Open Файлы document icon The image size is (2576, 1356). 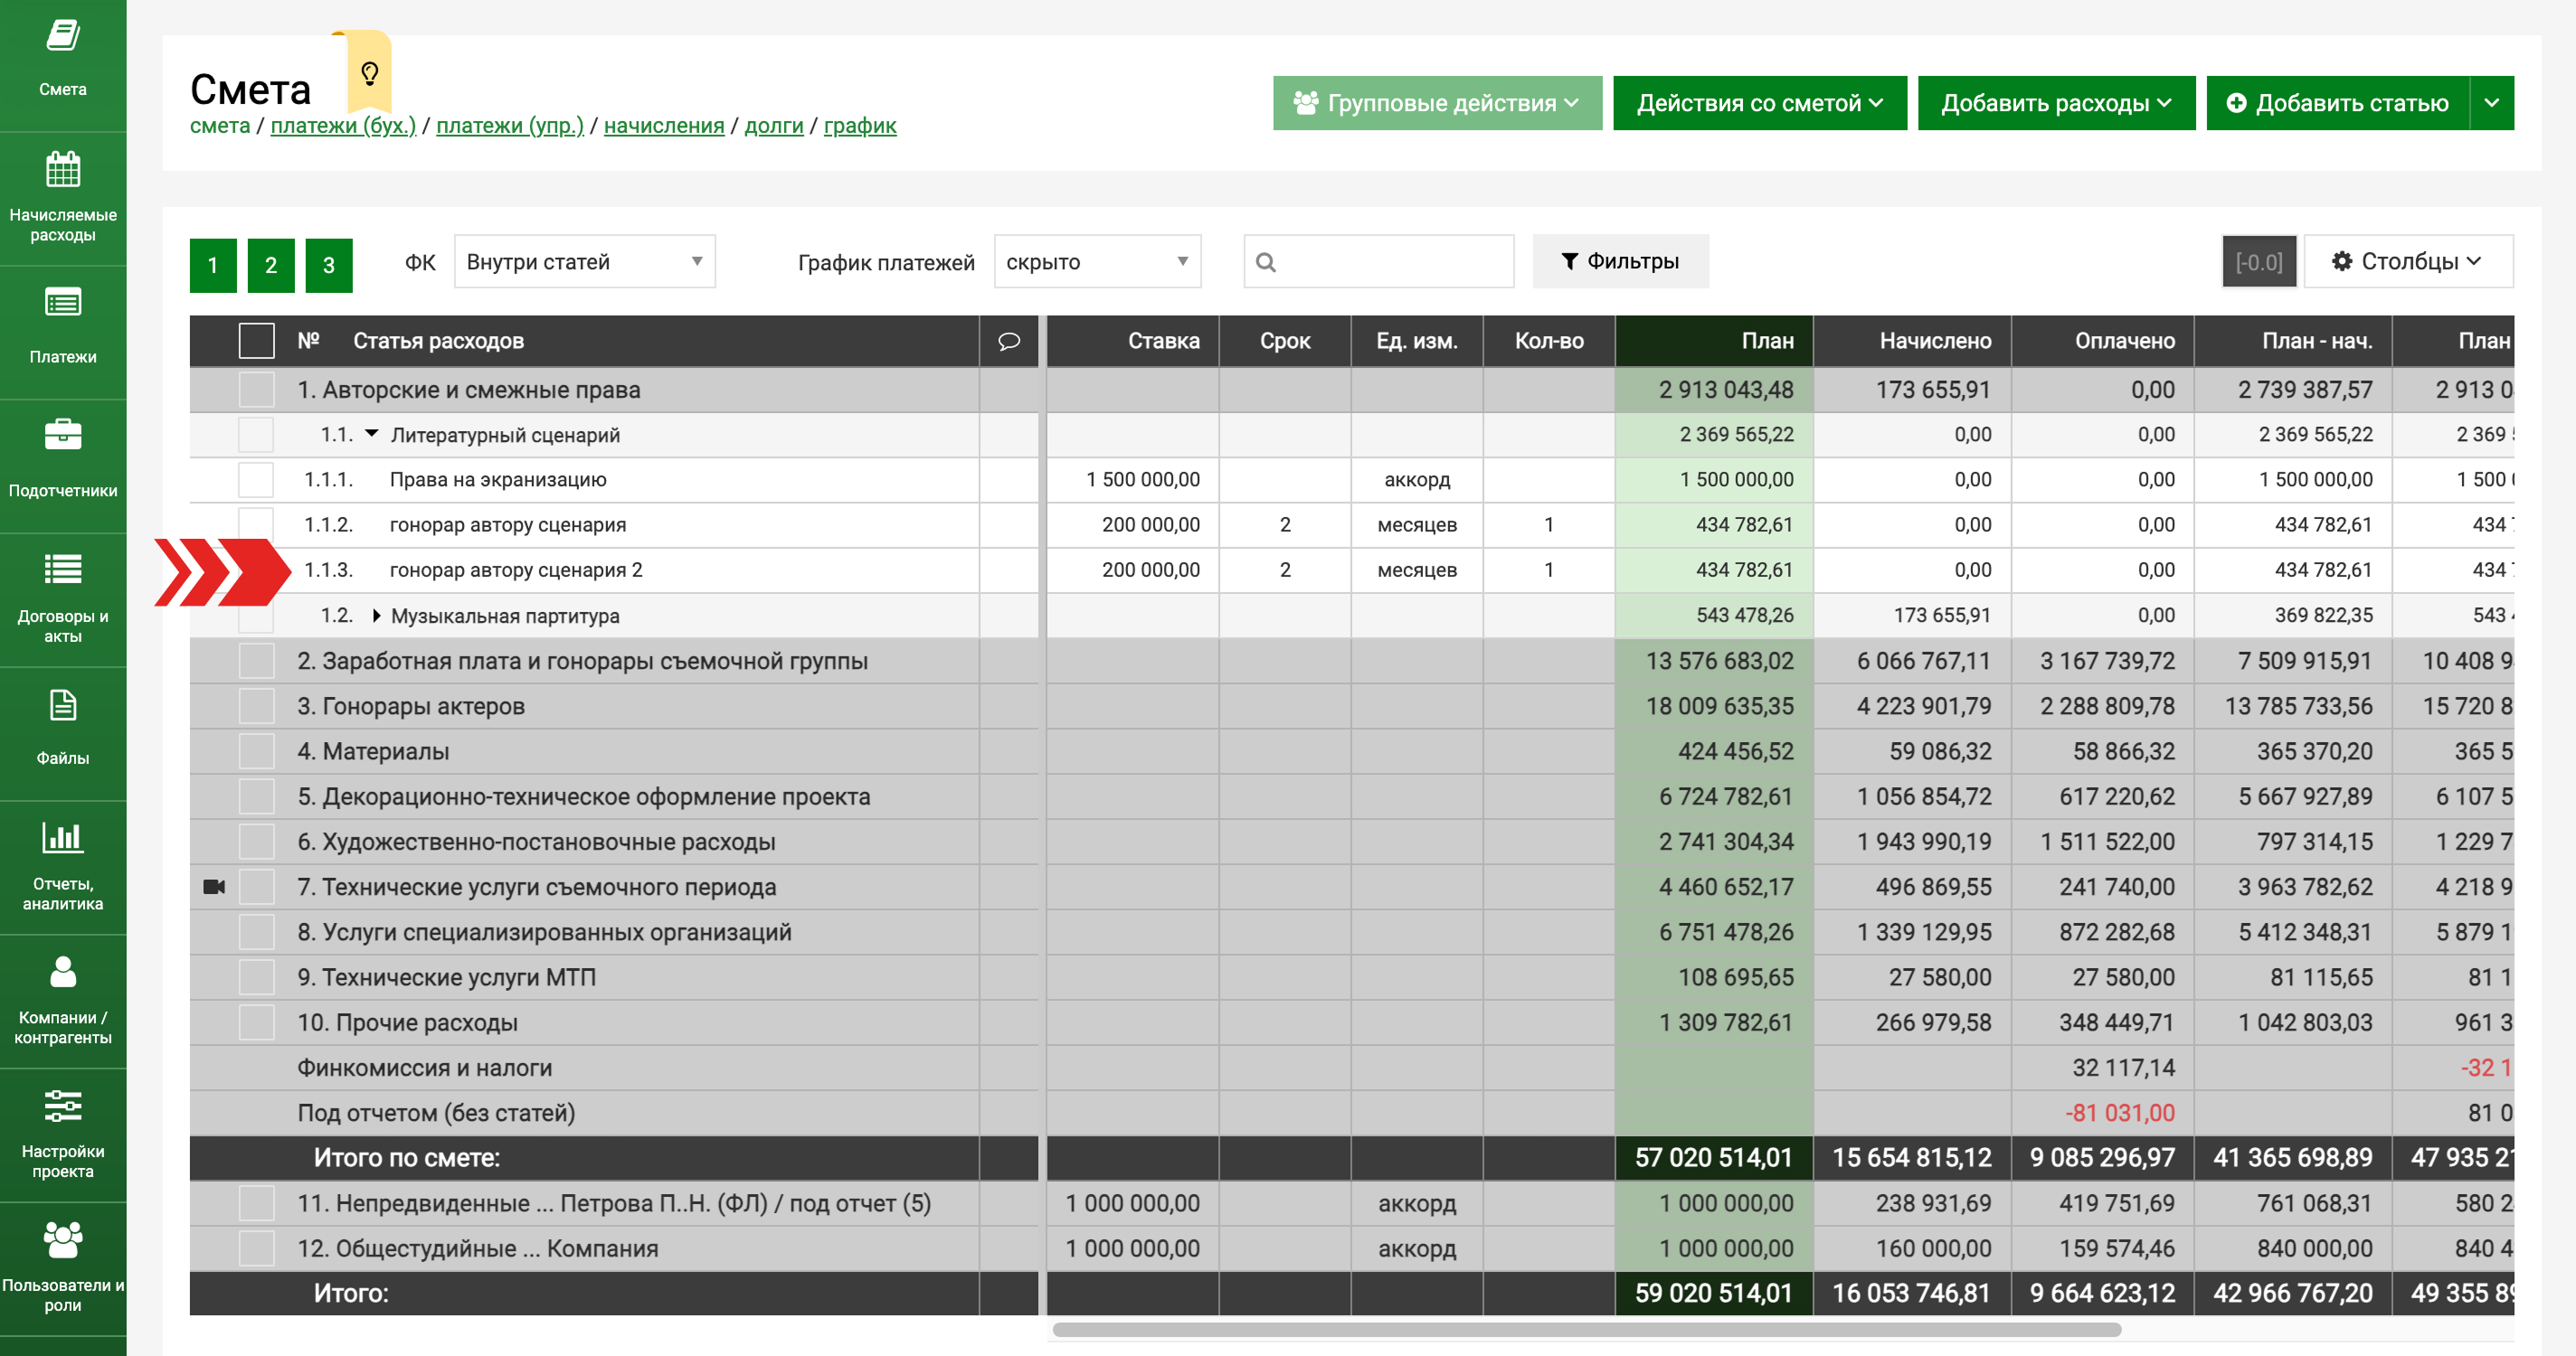tap(63, 705)
